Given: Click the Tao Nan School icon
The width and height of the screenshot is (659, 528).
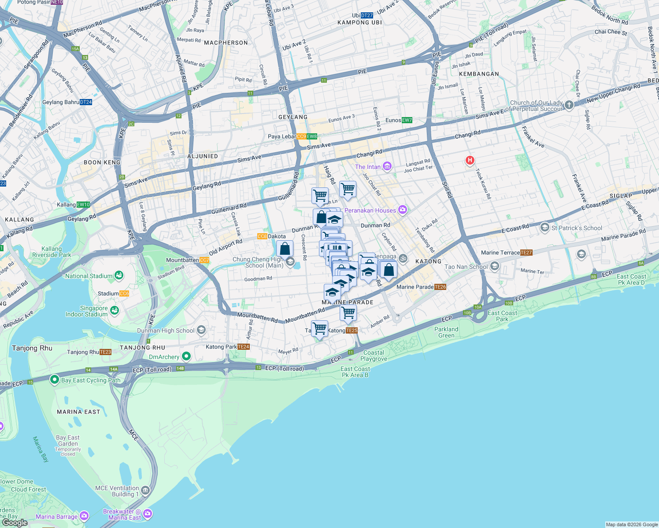Looking at the screenshot, I should 494,266.
